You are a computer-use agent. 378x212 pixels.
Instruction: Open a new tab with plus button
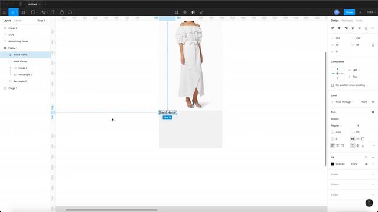tap(45, 4)
